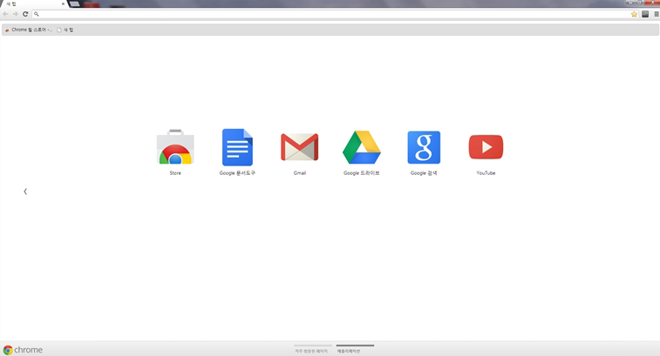
Task: Click the search magnifier in address bar
Action: pos(37,14)
